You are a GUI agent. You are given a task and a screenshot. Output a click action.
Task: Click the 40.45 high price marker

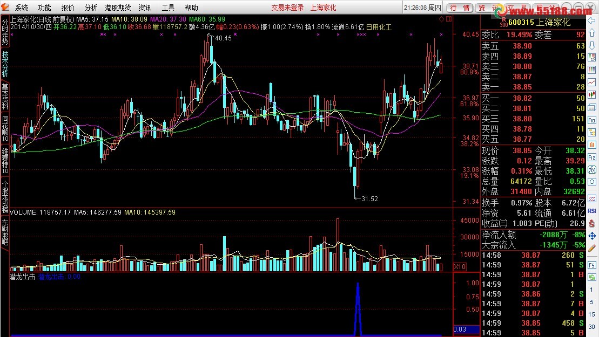223,38
